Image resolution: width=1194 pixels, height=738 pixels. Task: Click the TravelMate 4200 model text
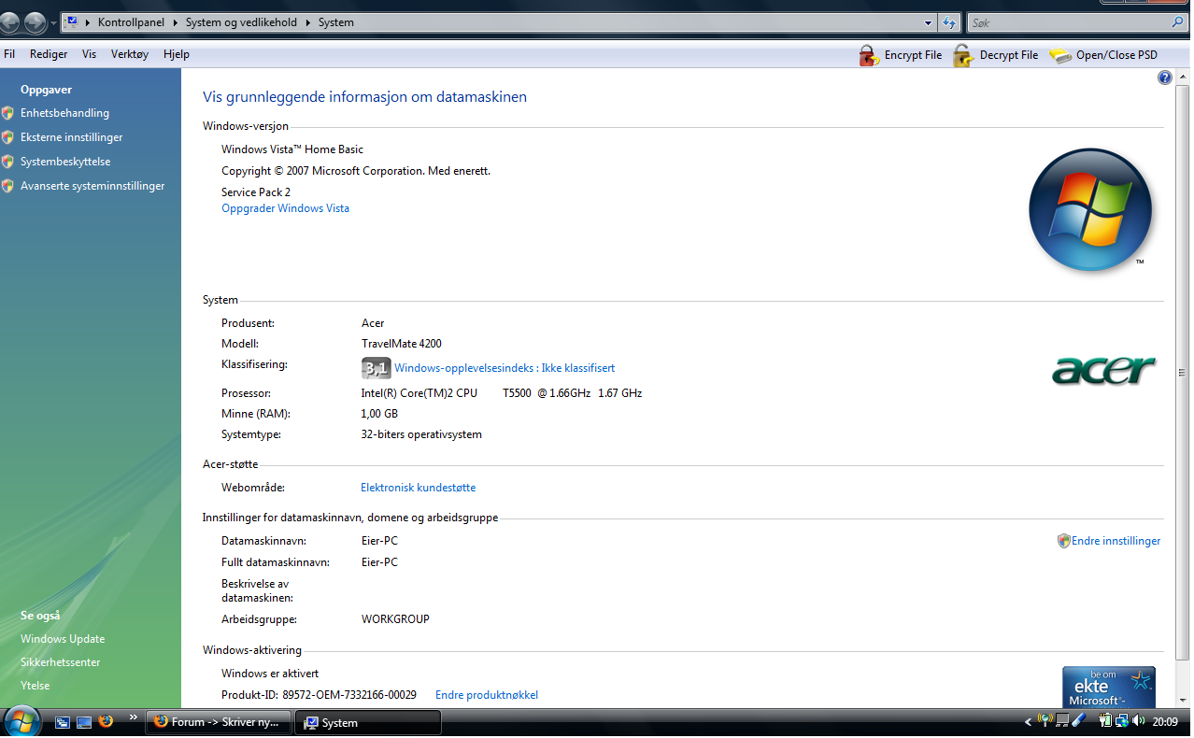pyautogui.click(x=402, y=344)
